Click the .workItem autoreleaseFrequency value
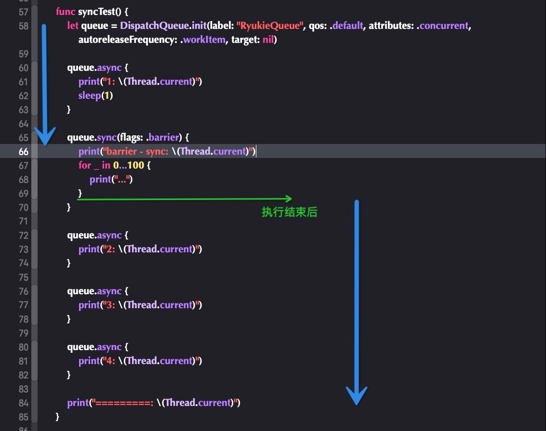The height and width of the screenshot is (431, 546). coord(203,39)
